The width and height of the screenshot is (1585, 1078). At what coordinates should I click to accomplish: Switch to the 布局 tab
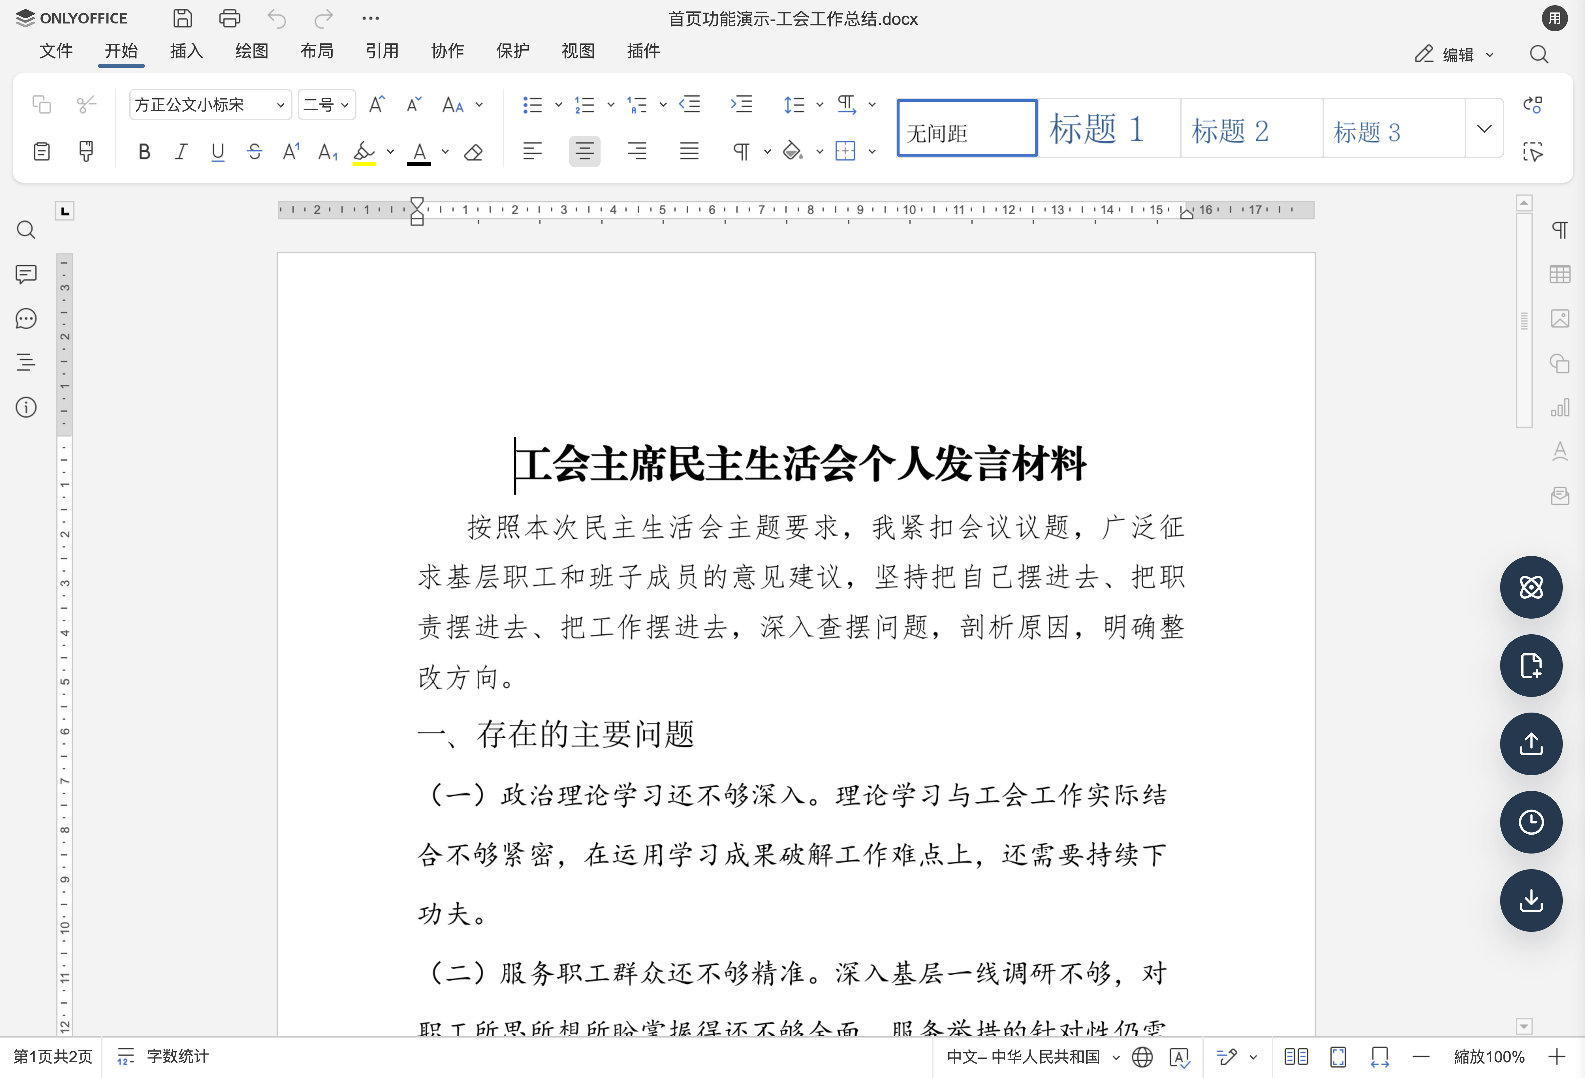[x=317, y=51]
